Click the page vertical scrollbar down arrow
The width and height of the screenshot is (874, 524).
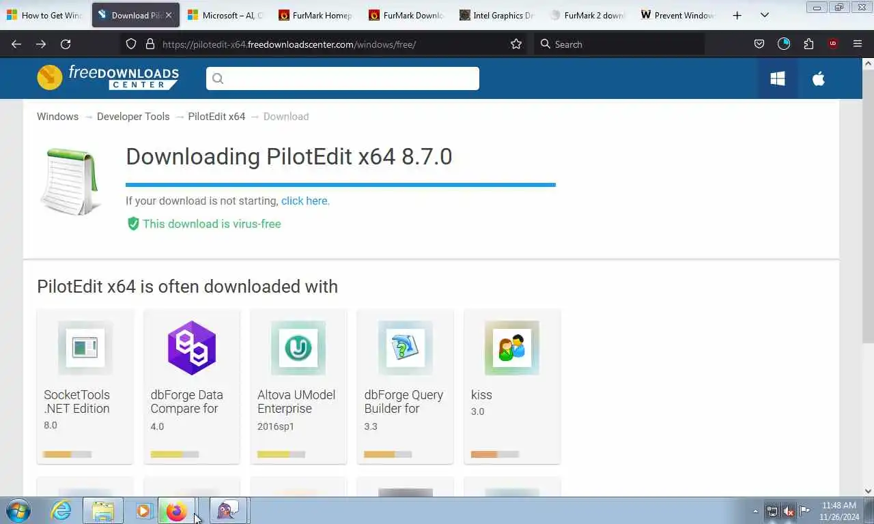(868, 491)
